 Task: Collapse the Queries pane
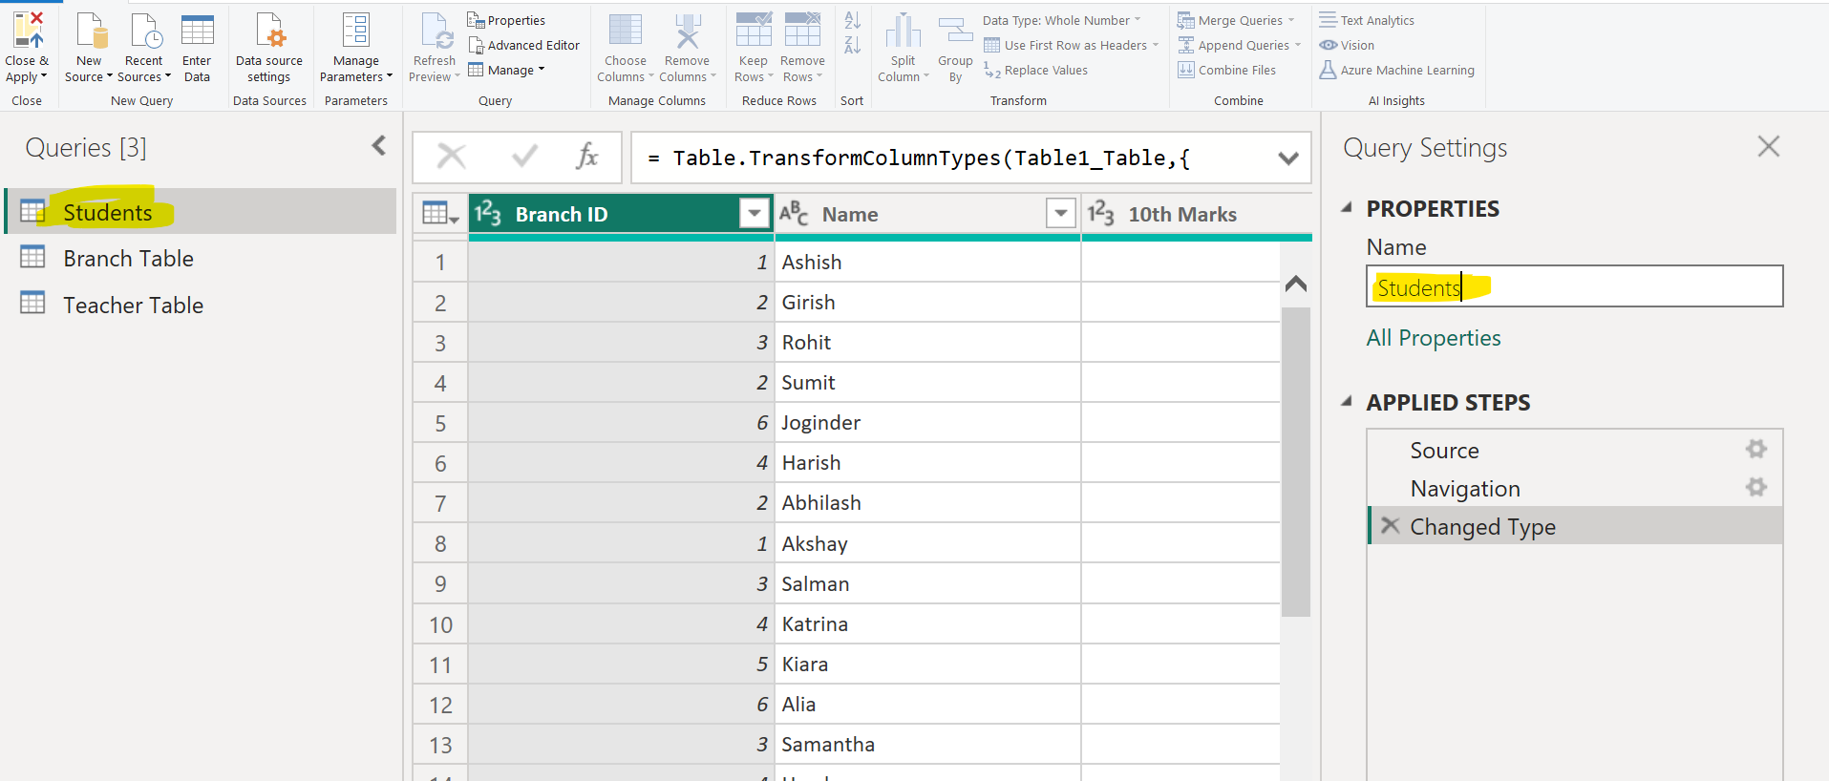[379, 146]
